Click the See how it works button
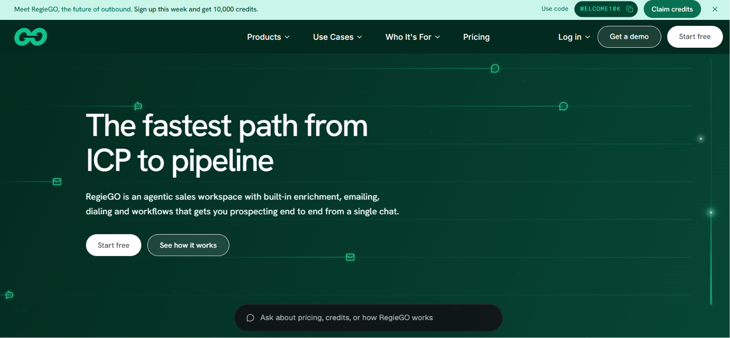This screenshot has height=338, width=730. pyautogui.click(x=188, y=245)
